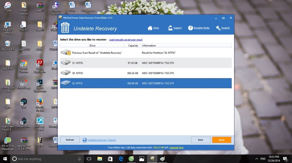Open the Game desktop folder
The image size is (292, 163).
click(8, 103)
